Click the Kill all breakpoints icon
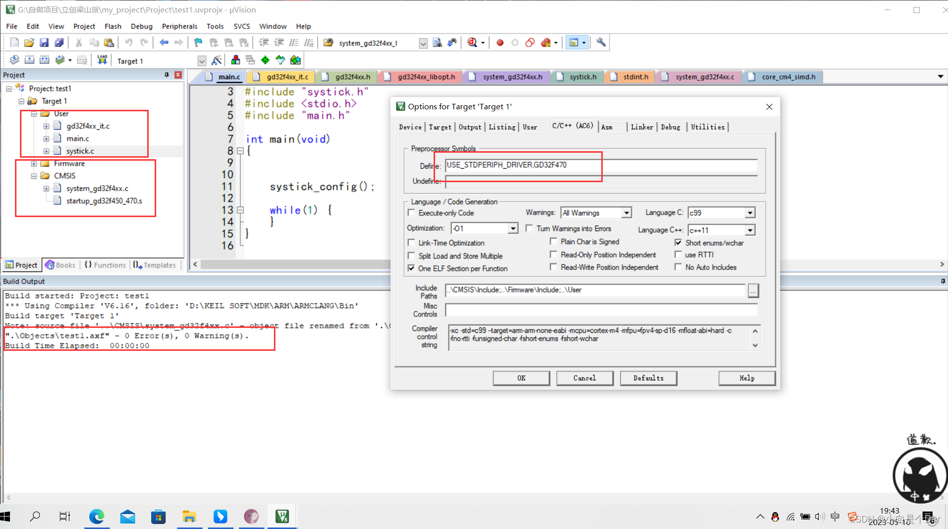948x529 pixels. pos(546,43)
